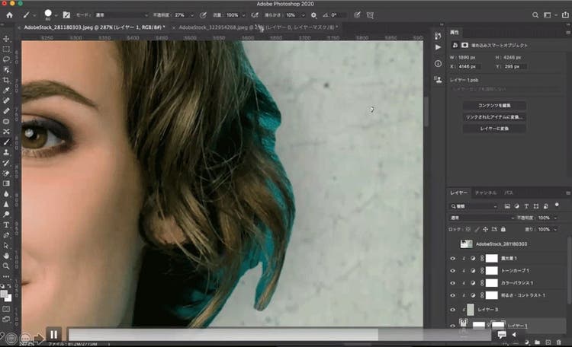
Task: Select the Crop tool
Action: tap(6, 80)
